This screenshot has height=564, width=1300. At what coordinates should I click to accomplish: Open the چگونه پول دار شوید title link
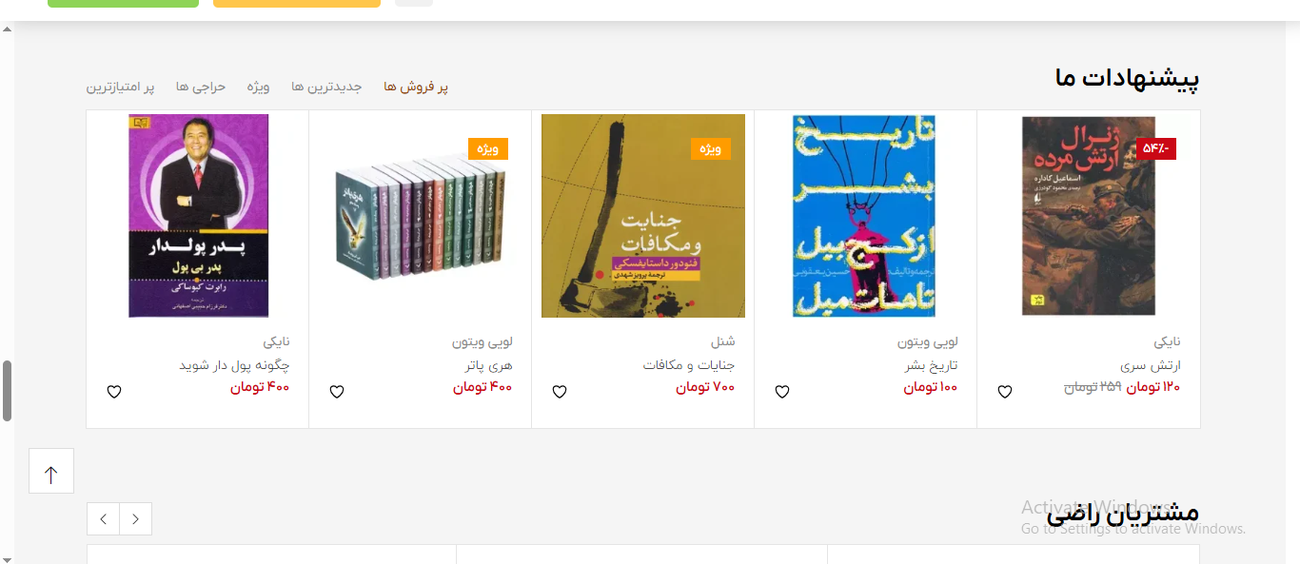pyautogui.click(x=234, y=365)
